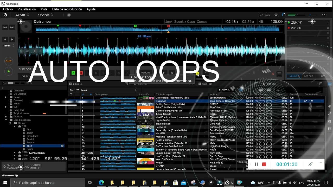333x187 pixels.
Task: Open the Ayuda menu
Action: (91, 9)
